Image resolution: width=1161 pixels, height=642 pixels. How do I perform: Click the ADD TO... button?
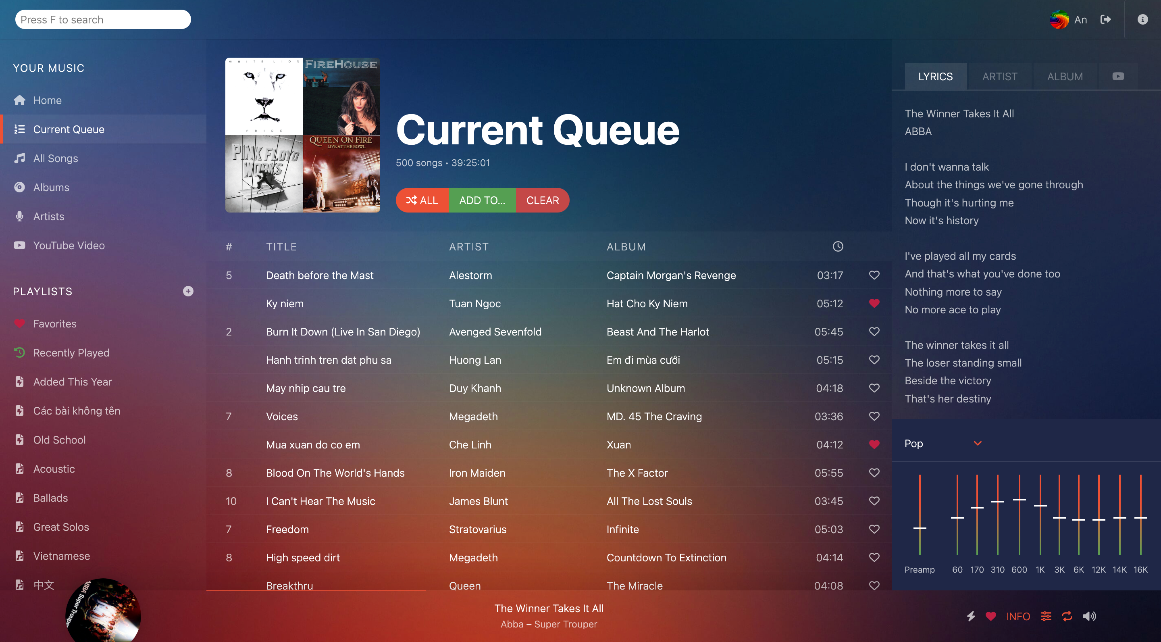(x=482, y=200)
